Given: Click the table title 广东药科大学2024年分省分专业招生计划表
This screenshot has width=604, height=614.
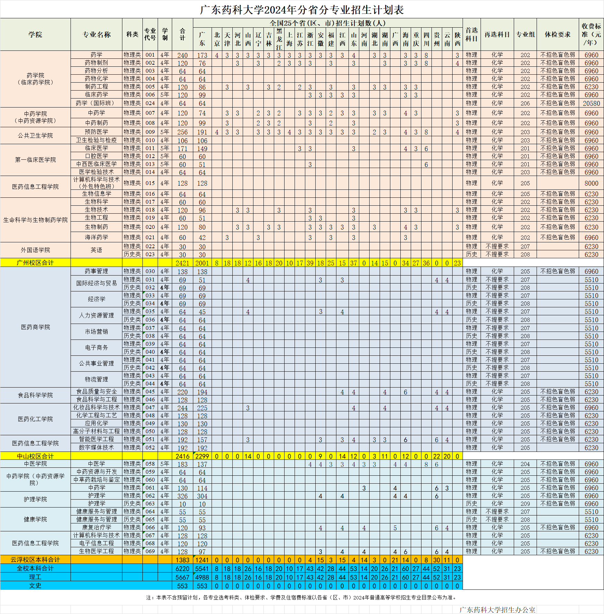Looking at the screenshot, I should pos(301,10).
